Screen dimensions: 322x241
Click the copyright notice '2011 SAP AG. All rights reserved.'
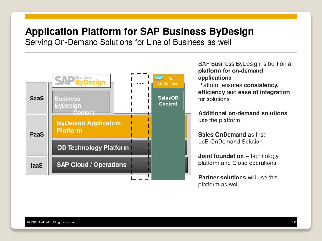(52, 222)
